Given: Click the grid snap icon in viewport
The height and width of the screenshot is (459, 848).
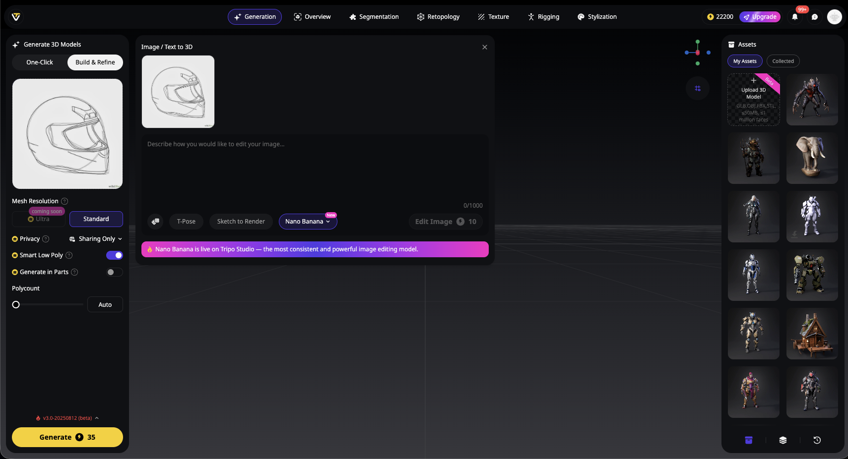Looking at the screenshot, I should (x=698, y=88).
